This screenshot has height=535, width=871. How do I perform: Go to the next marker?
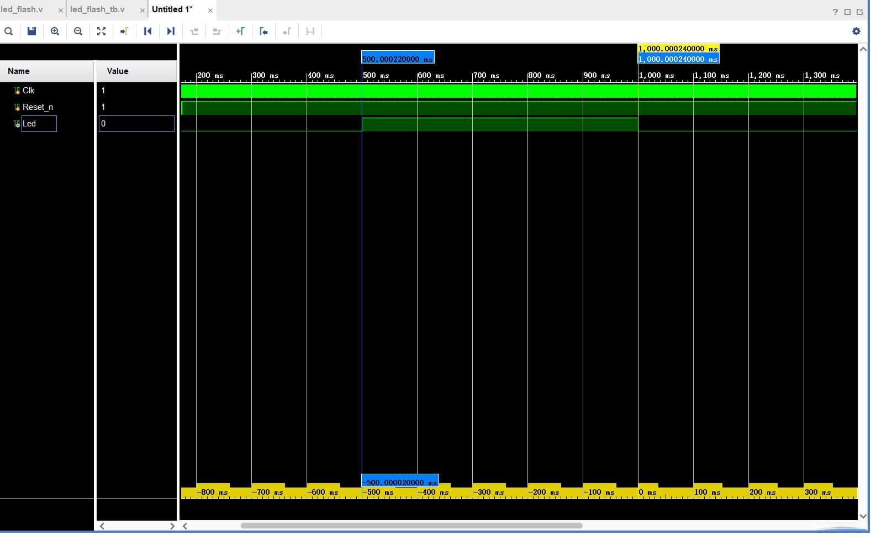pos(287,31)
